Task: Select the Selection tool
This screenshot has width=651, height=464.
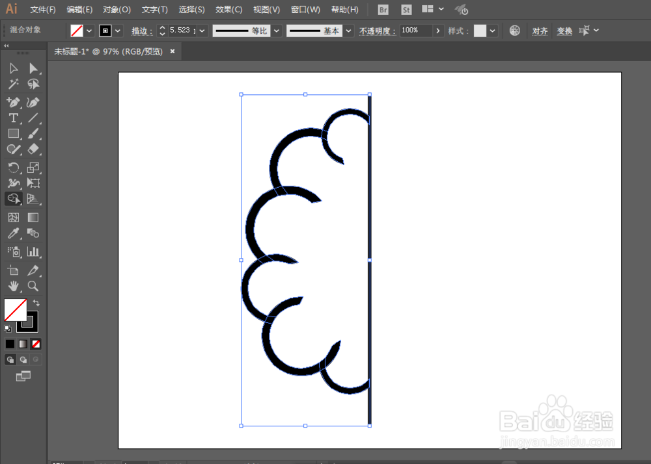Action: click(x=13, y=68)
